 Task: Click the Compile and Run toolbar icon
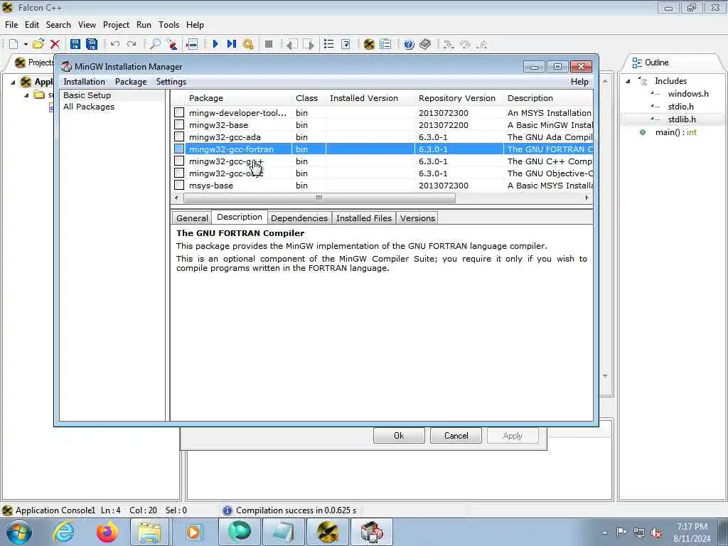click(x=232, y=44)
